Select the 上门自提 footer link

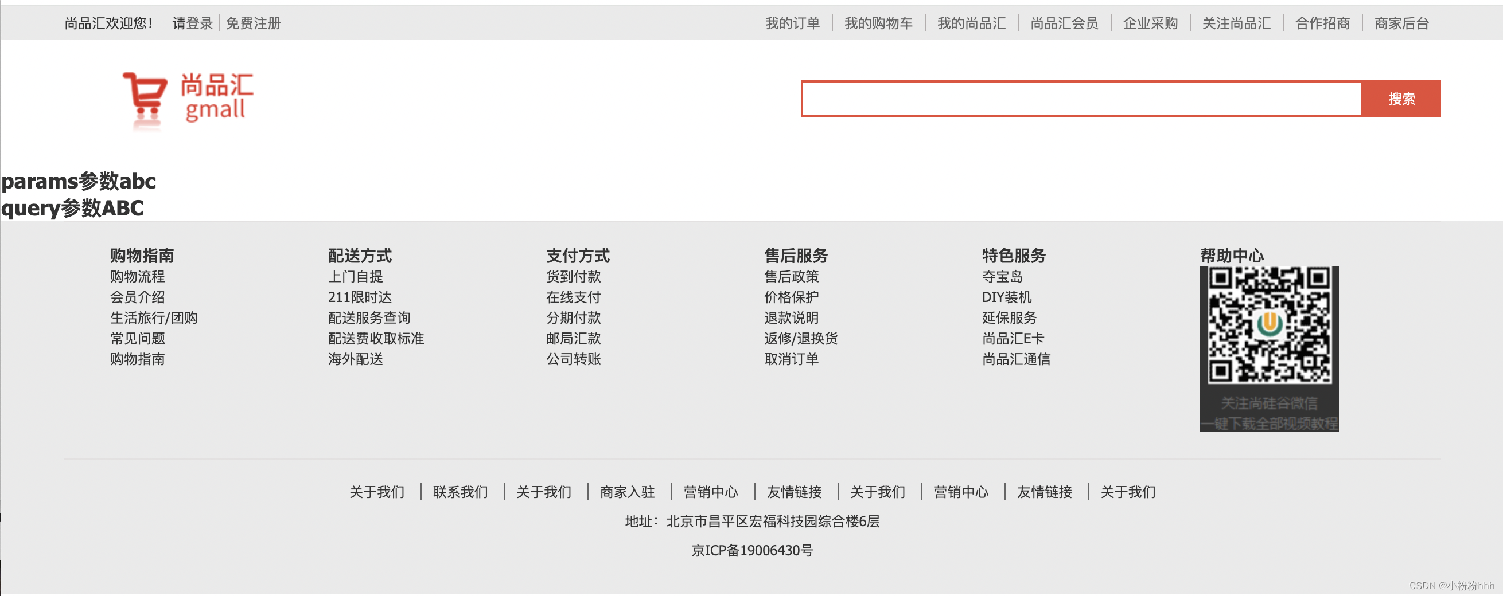355,276
